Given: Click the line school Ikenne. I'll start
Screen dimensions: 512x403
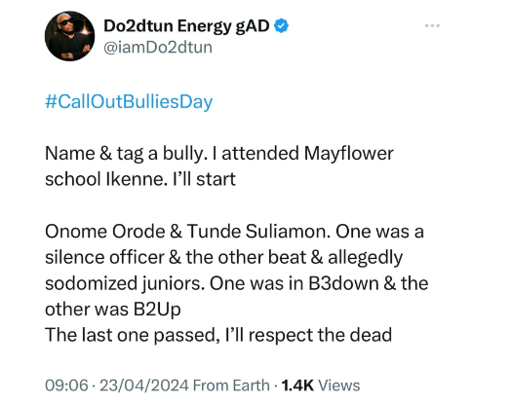Looking at the screenshot, I should coord(140,179).
